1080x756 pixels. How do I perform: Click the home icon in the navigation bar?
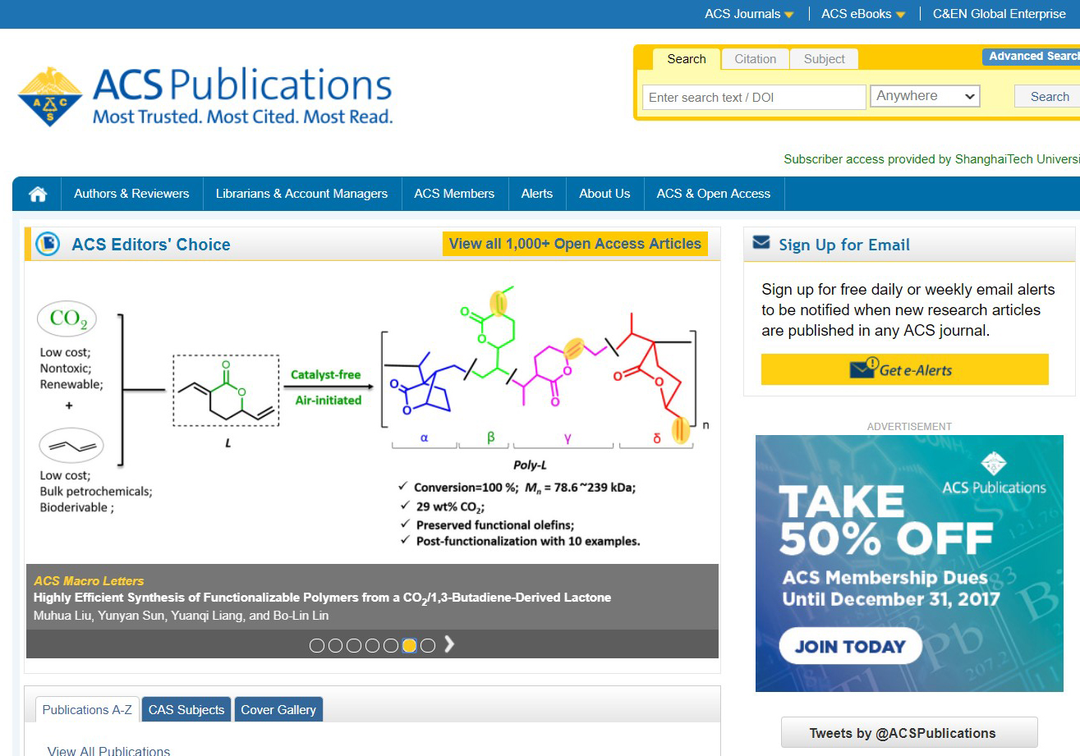click(x=36, y=193)
